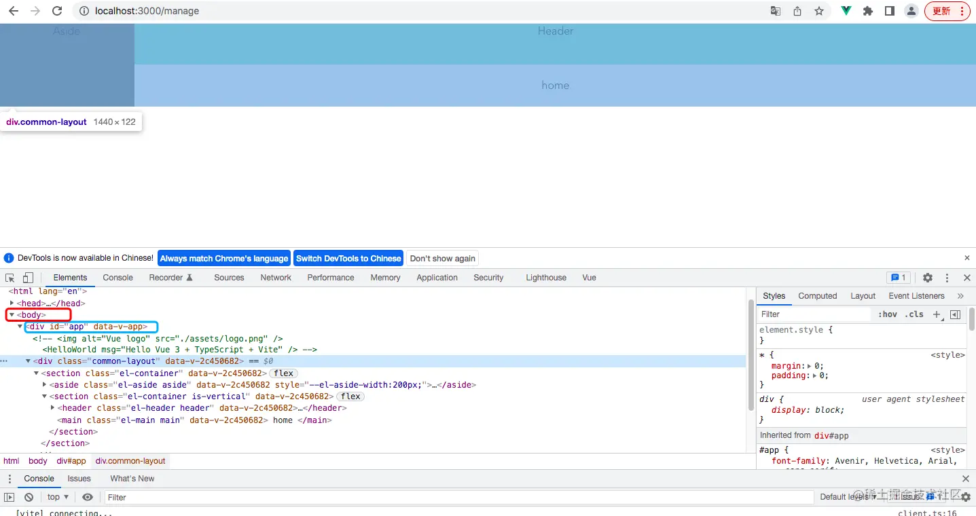
Task: Toggle the computed styles sidebar icon
Action: click(955, 314)
